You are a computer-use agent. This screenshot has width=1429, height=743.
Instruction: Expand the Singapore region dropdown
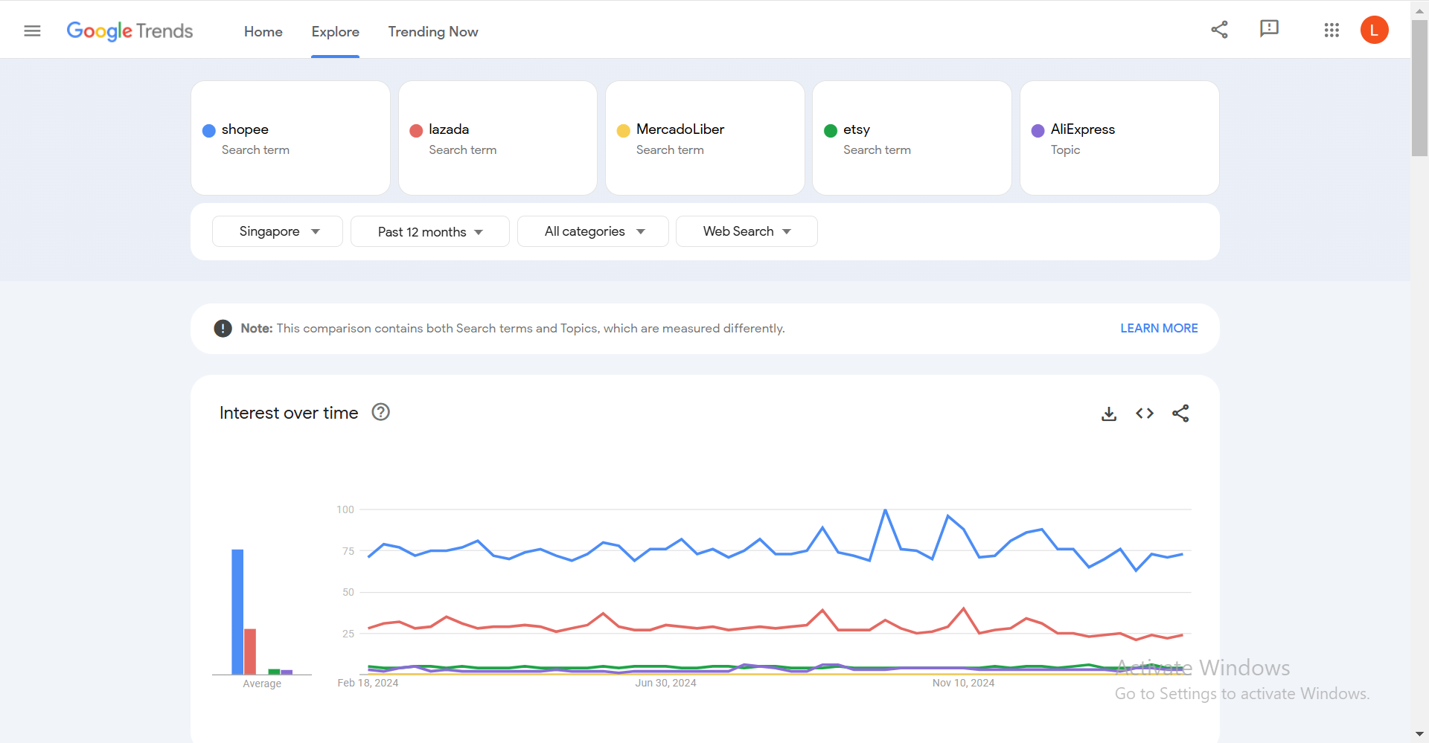[278, 231]
